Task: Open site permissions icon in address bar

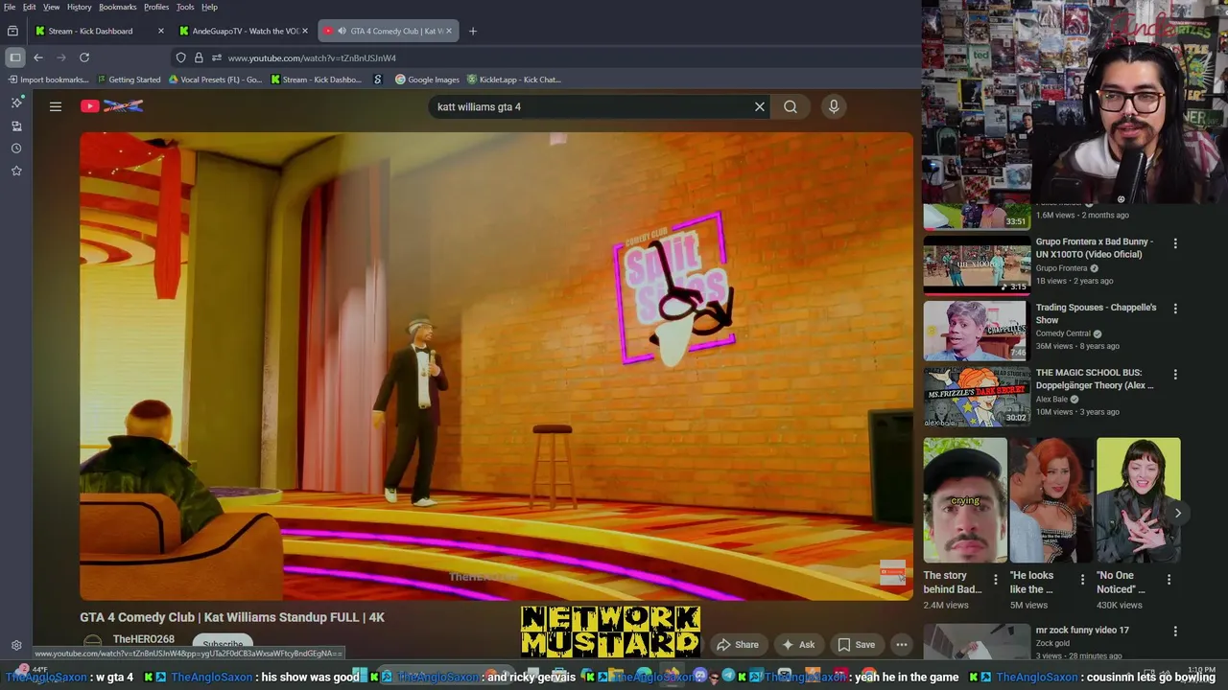Action: pyautogui.click(x=217, y=57)
